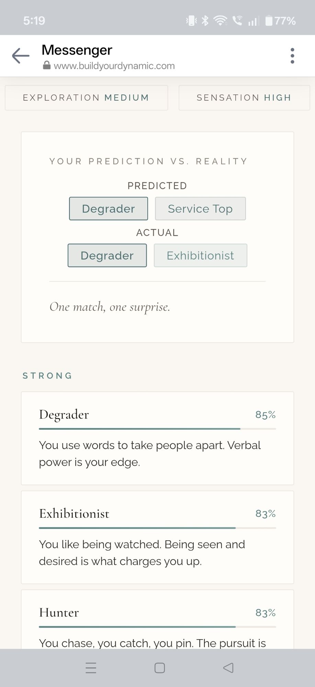Open the Exhibitionist result card title
Viewport: 315px width, 687px height.
[74, 514]
